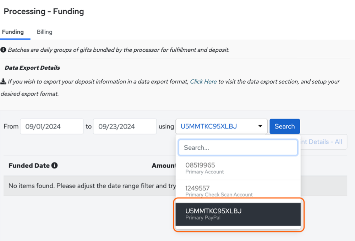Viewport: 355px width, 241px height.
Task: Choose U5MMTKC95XLBJ Primary PayPal option
Action: [238, 214]
